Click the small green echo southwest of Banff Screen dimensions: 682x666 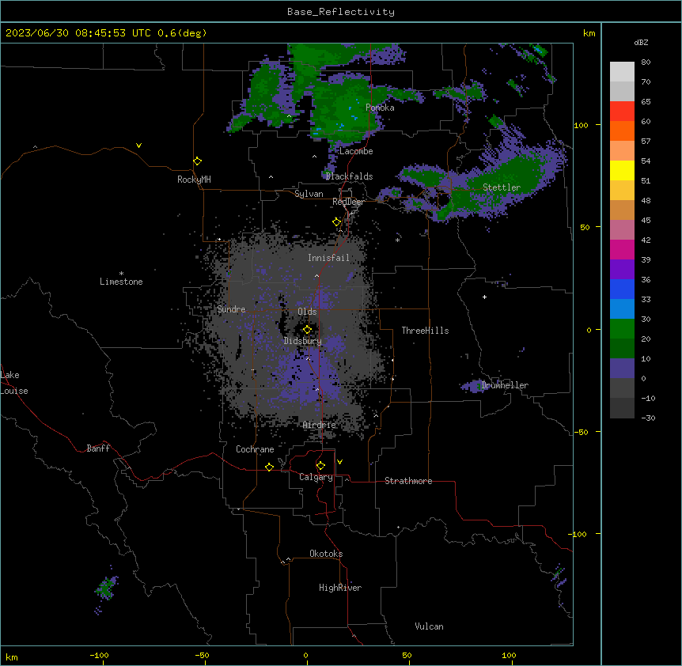point(105,588)
